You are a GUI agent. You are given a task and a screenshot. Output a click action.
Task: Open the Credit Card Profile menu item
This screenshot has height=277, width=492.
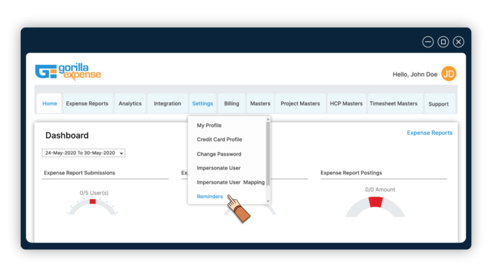coord(219,140)
